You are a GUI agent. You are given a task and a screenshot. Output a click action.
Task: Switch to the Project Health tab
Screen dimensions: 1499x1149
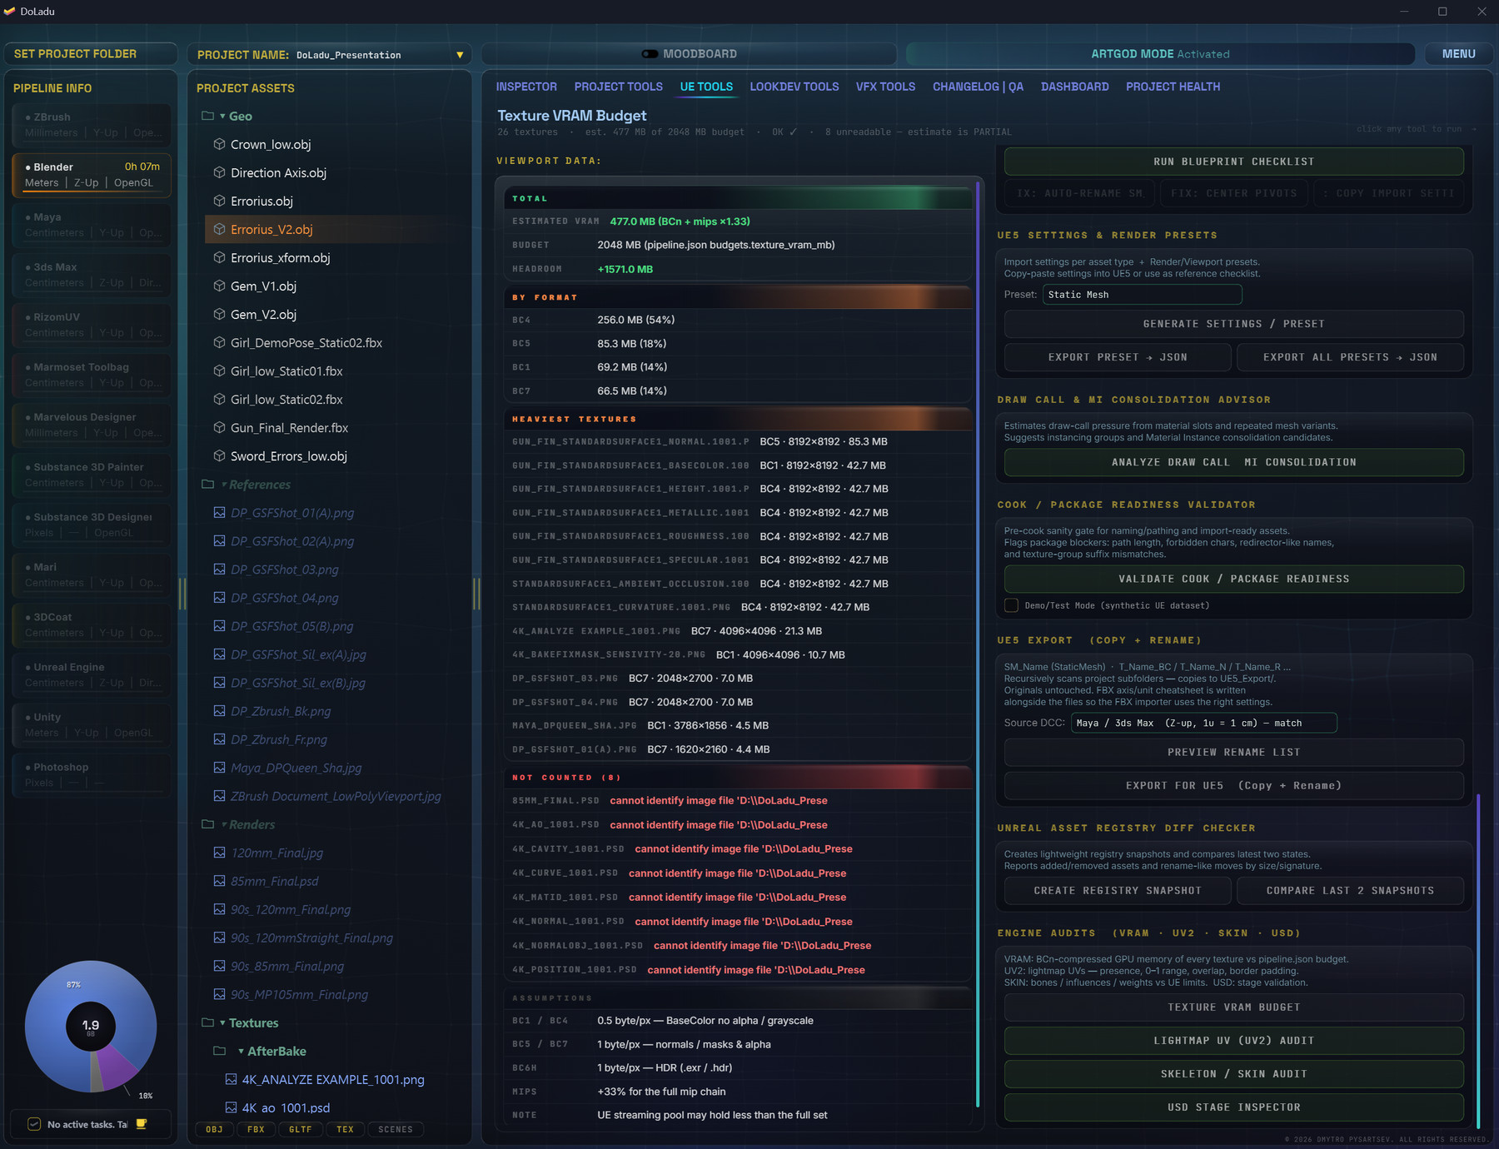(1173, 87)
